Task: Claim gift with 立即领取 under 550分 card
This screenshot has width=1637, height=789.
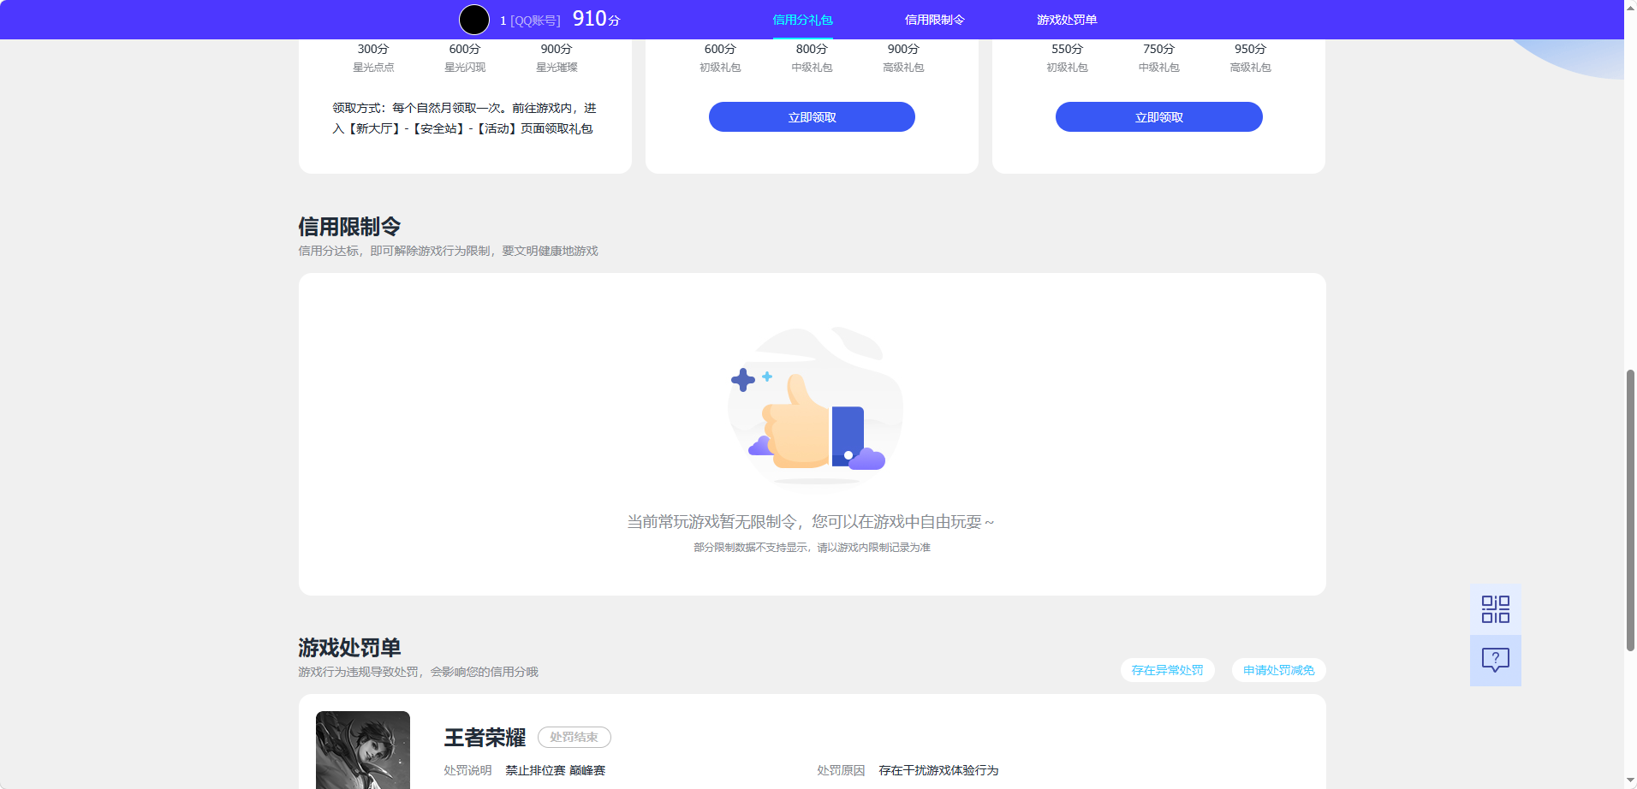Action: (x=1158, y=117)
